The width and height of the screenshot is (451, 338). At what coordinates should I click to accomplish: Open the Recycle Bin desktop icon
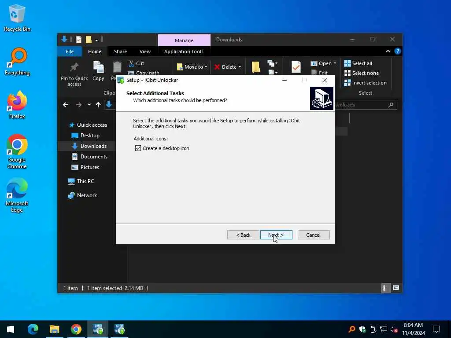17,18
